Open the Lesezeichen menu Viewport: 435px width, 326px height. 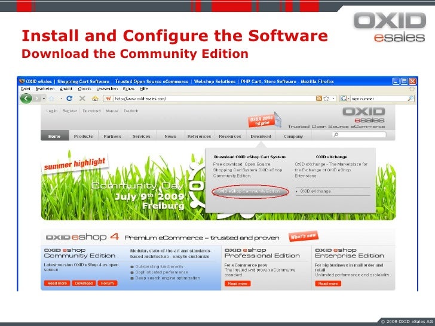[x=107, y=89]
